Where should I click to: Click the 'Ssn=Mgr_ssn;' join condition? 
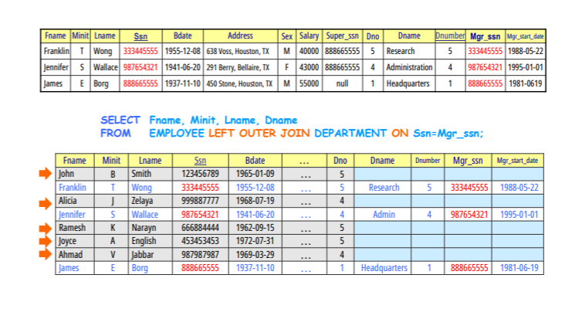pos(448,134)
